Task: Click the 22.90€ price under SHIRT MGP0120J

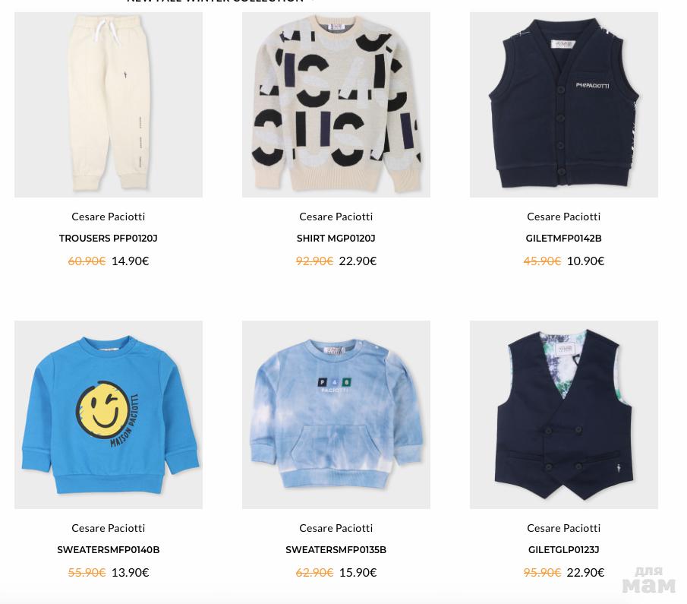Action: [358, 261]
